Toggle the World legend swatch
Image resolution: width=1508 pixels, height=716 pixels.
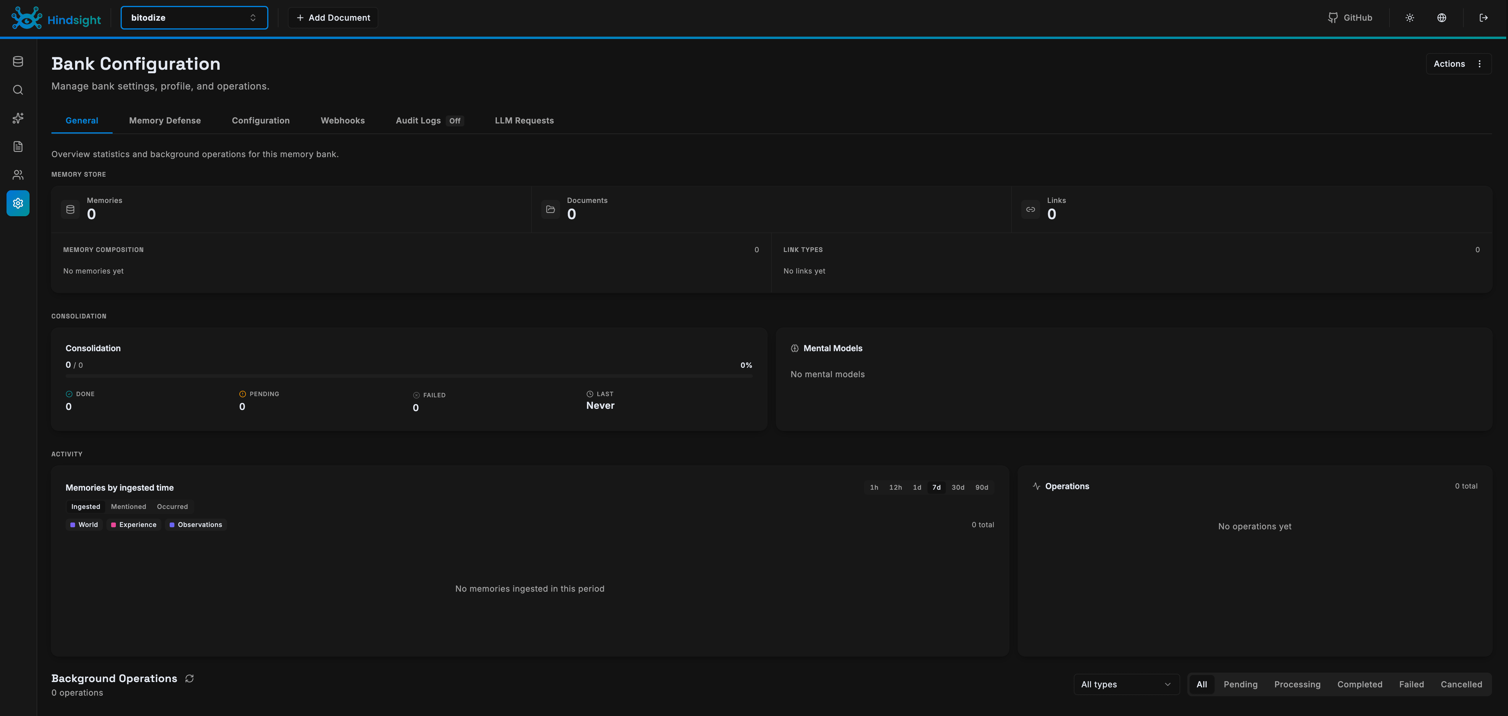click(73, 525)
